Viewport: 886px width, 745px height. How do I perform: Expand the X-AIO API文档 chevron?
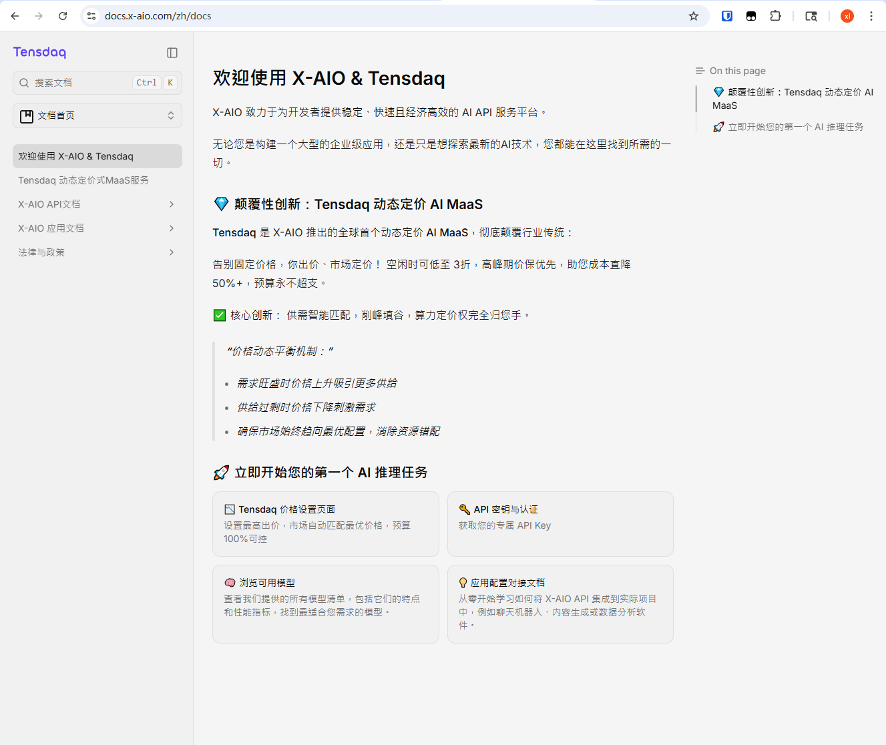pyautogui.click(x=172, y=204)
